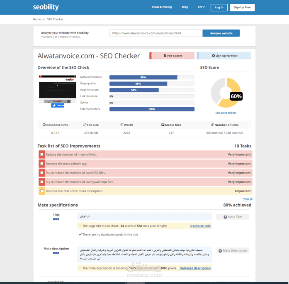Click the Page structure 58% bar
This screenshot has width=289, height=284.
click(x=152, y=90)
